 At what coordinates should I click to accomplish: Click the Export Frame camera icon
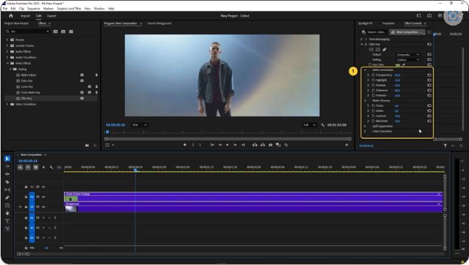pyautogui.click(x=270, y=145)
